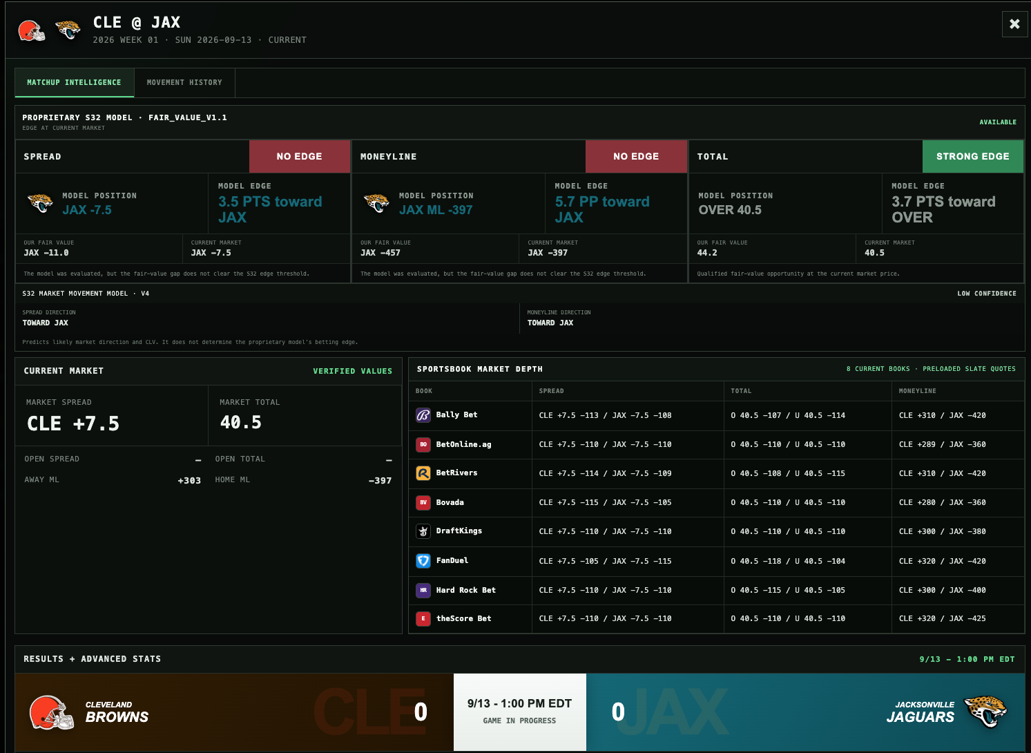Click Moneyline Direction TOWARD JAX value
Screen dimensions: 1031x753
coord(550,323)
